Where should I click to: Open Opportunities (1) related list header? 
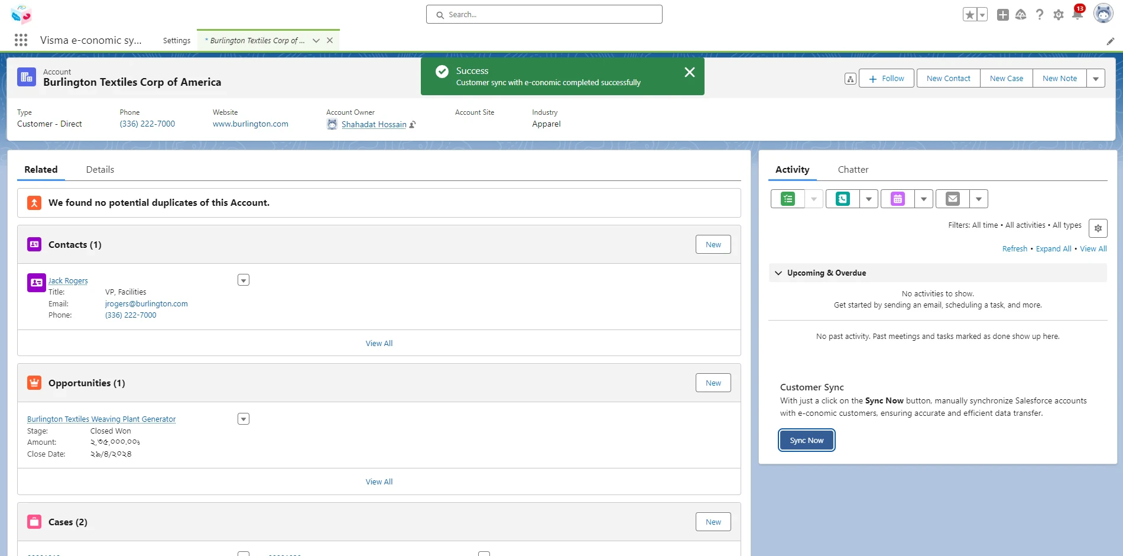coord(87,383)
